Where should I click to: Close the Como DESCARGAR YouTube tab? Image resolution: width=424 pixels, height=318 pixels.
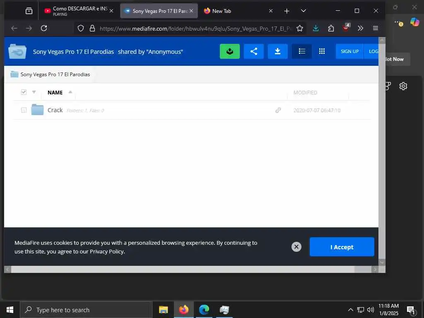coord(111,11)
